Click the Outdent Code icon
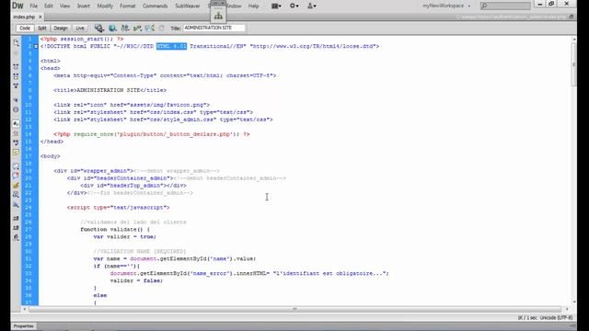This screenshot has height=331, width=589. pos(16,228)
